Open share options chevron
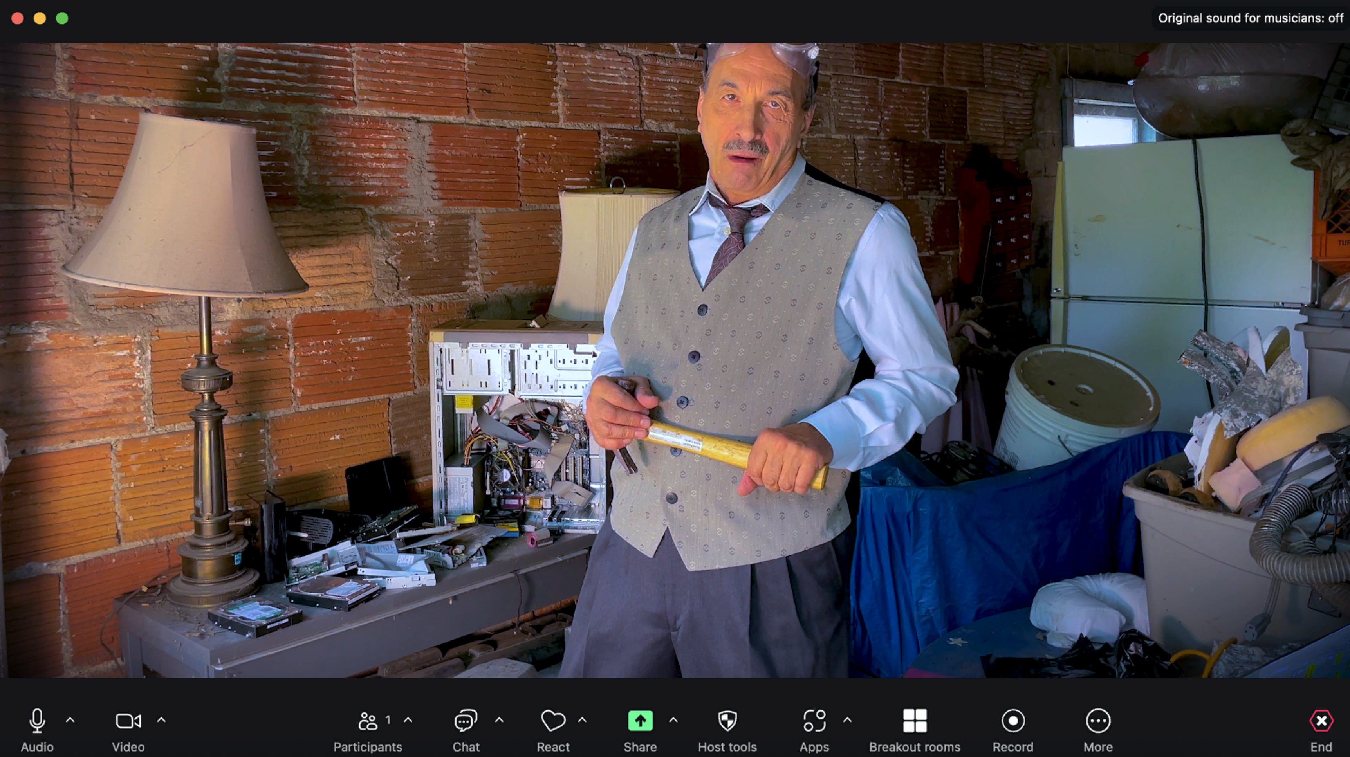Viewport: 1350px width, 757px height. pos(673,720)
